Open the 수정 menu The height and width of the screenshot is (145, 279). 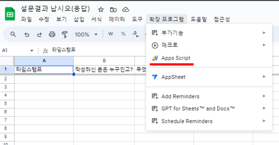coord(44,19)
